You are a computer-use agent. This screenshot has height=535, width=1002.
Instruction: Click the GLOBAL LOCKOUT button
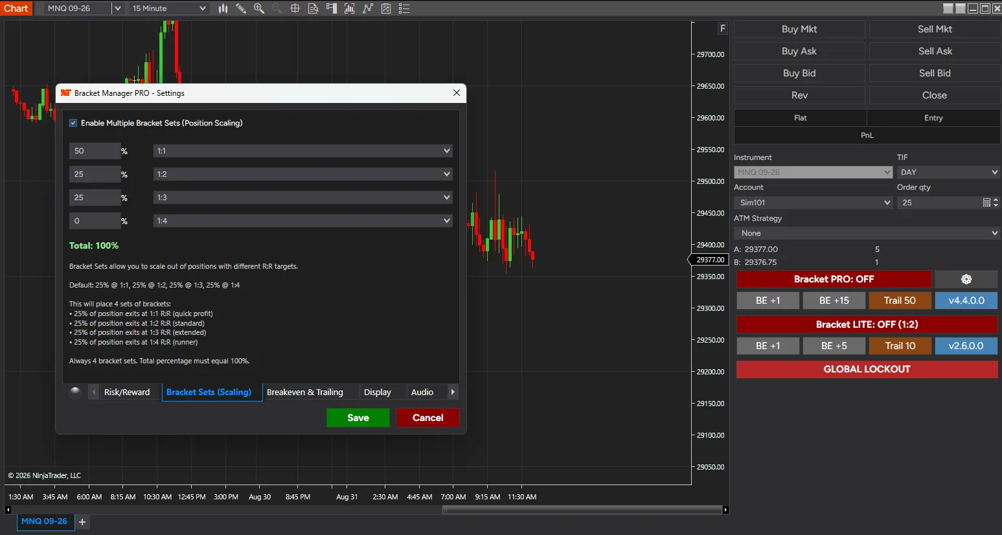click(867, 369)
